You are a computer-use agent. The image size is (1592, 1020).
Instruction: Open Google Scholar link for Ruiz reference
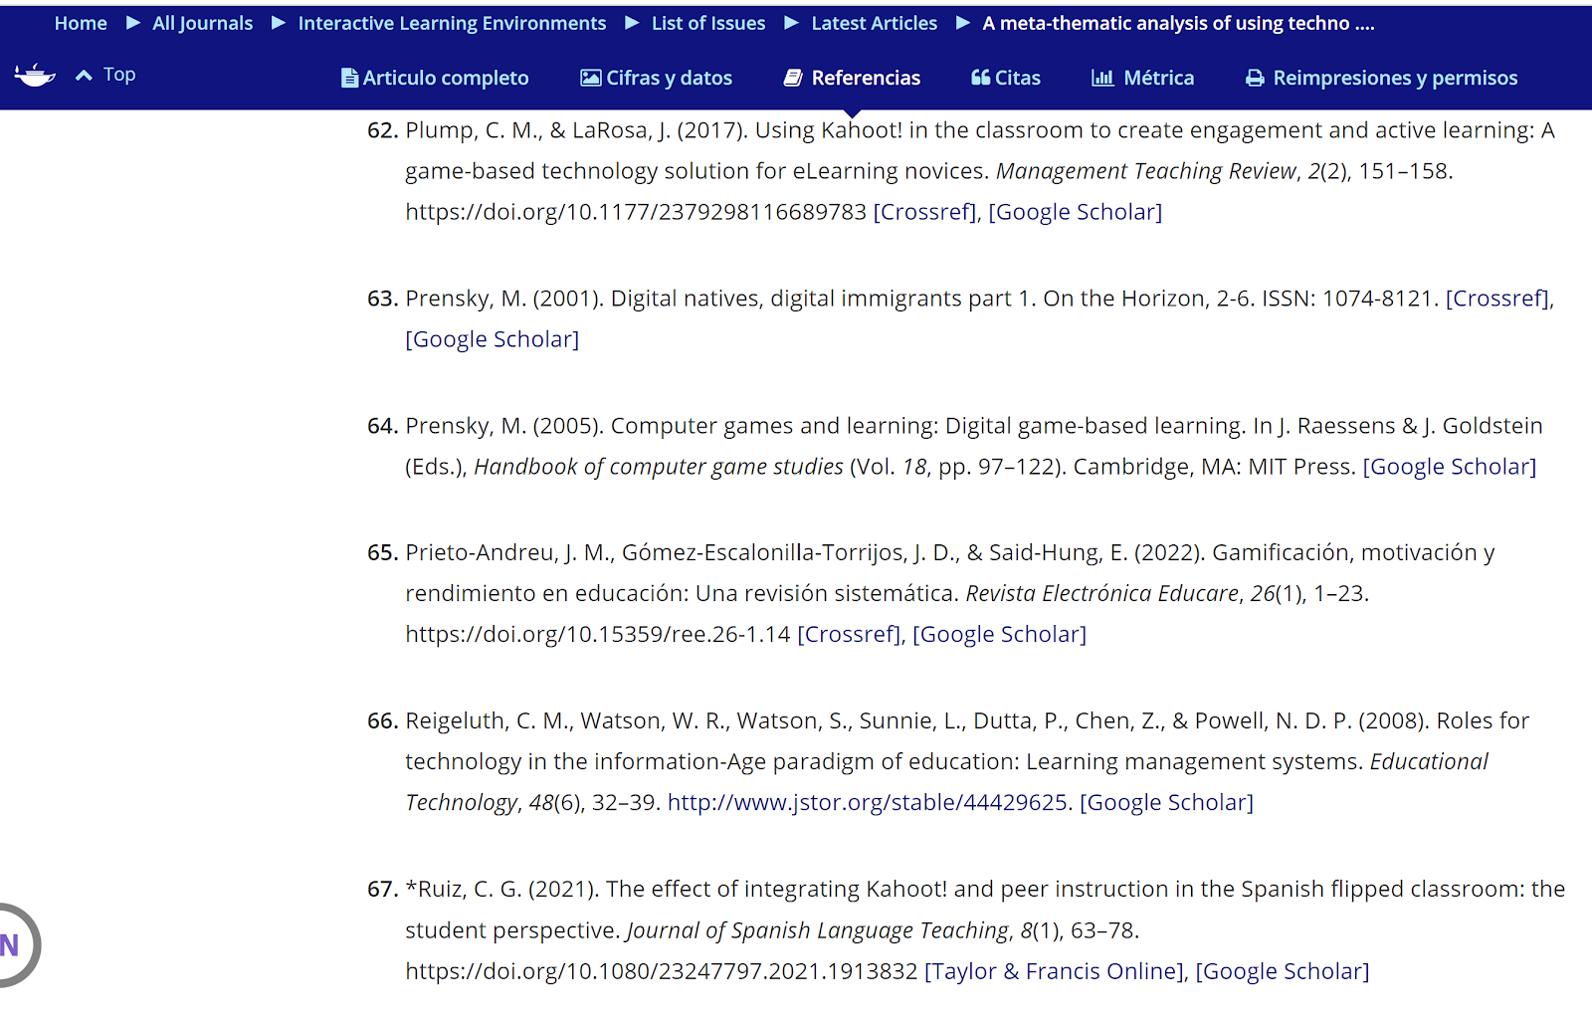click(1283, 971)
